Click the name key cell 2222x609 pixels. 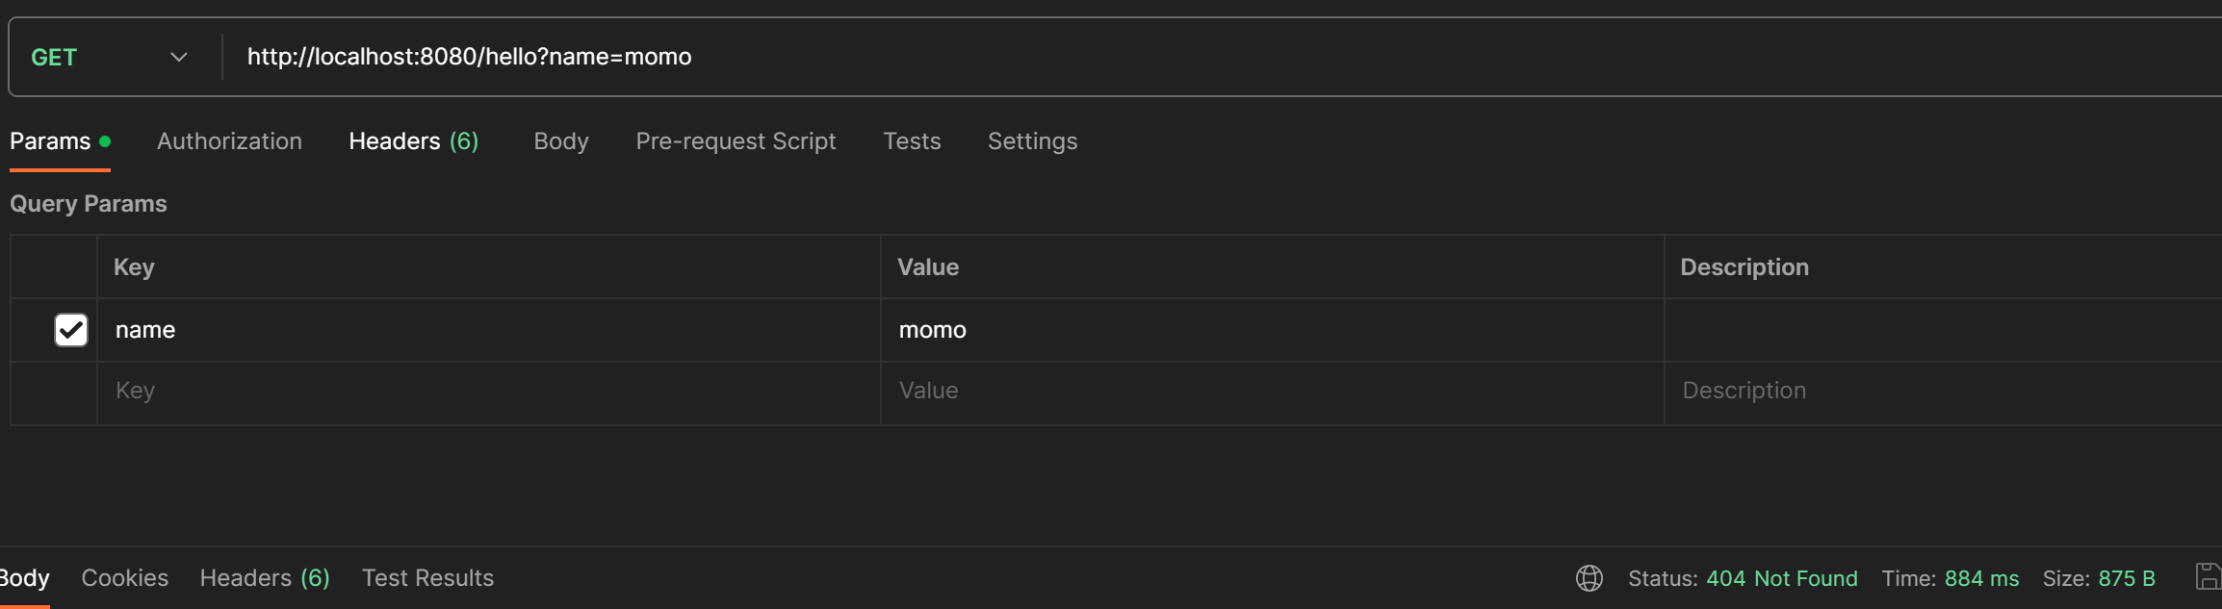[481, 330]
